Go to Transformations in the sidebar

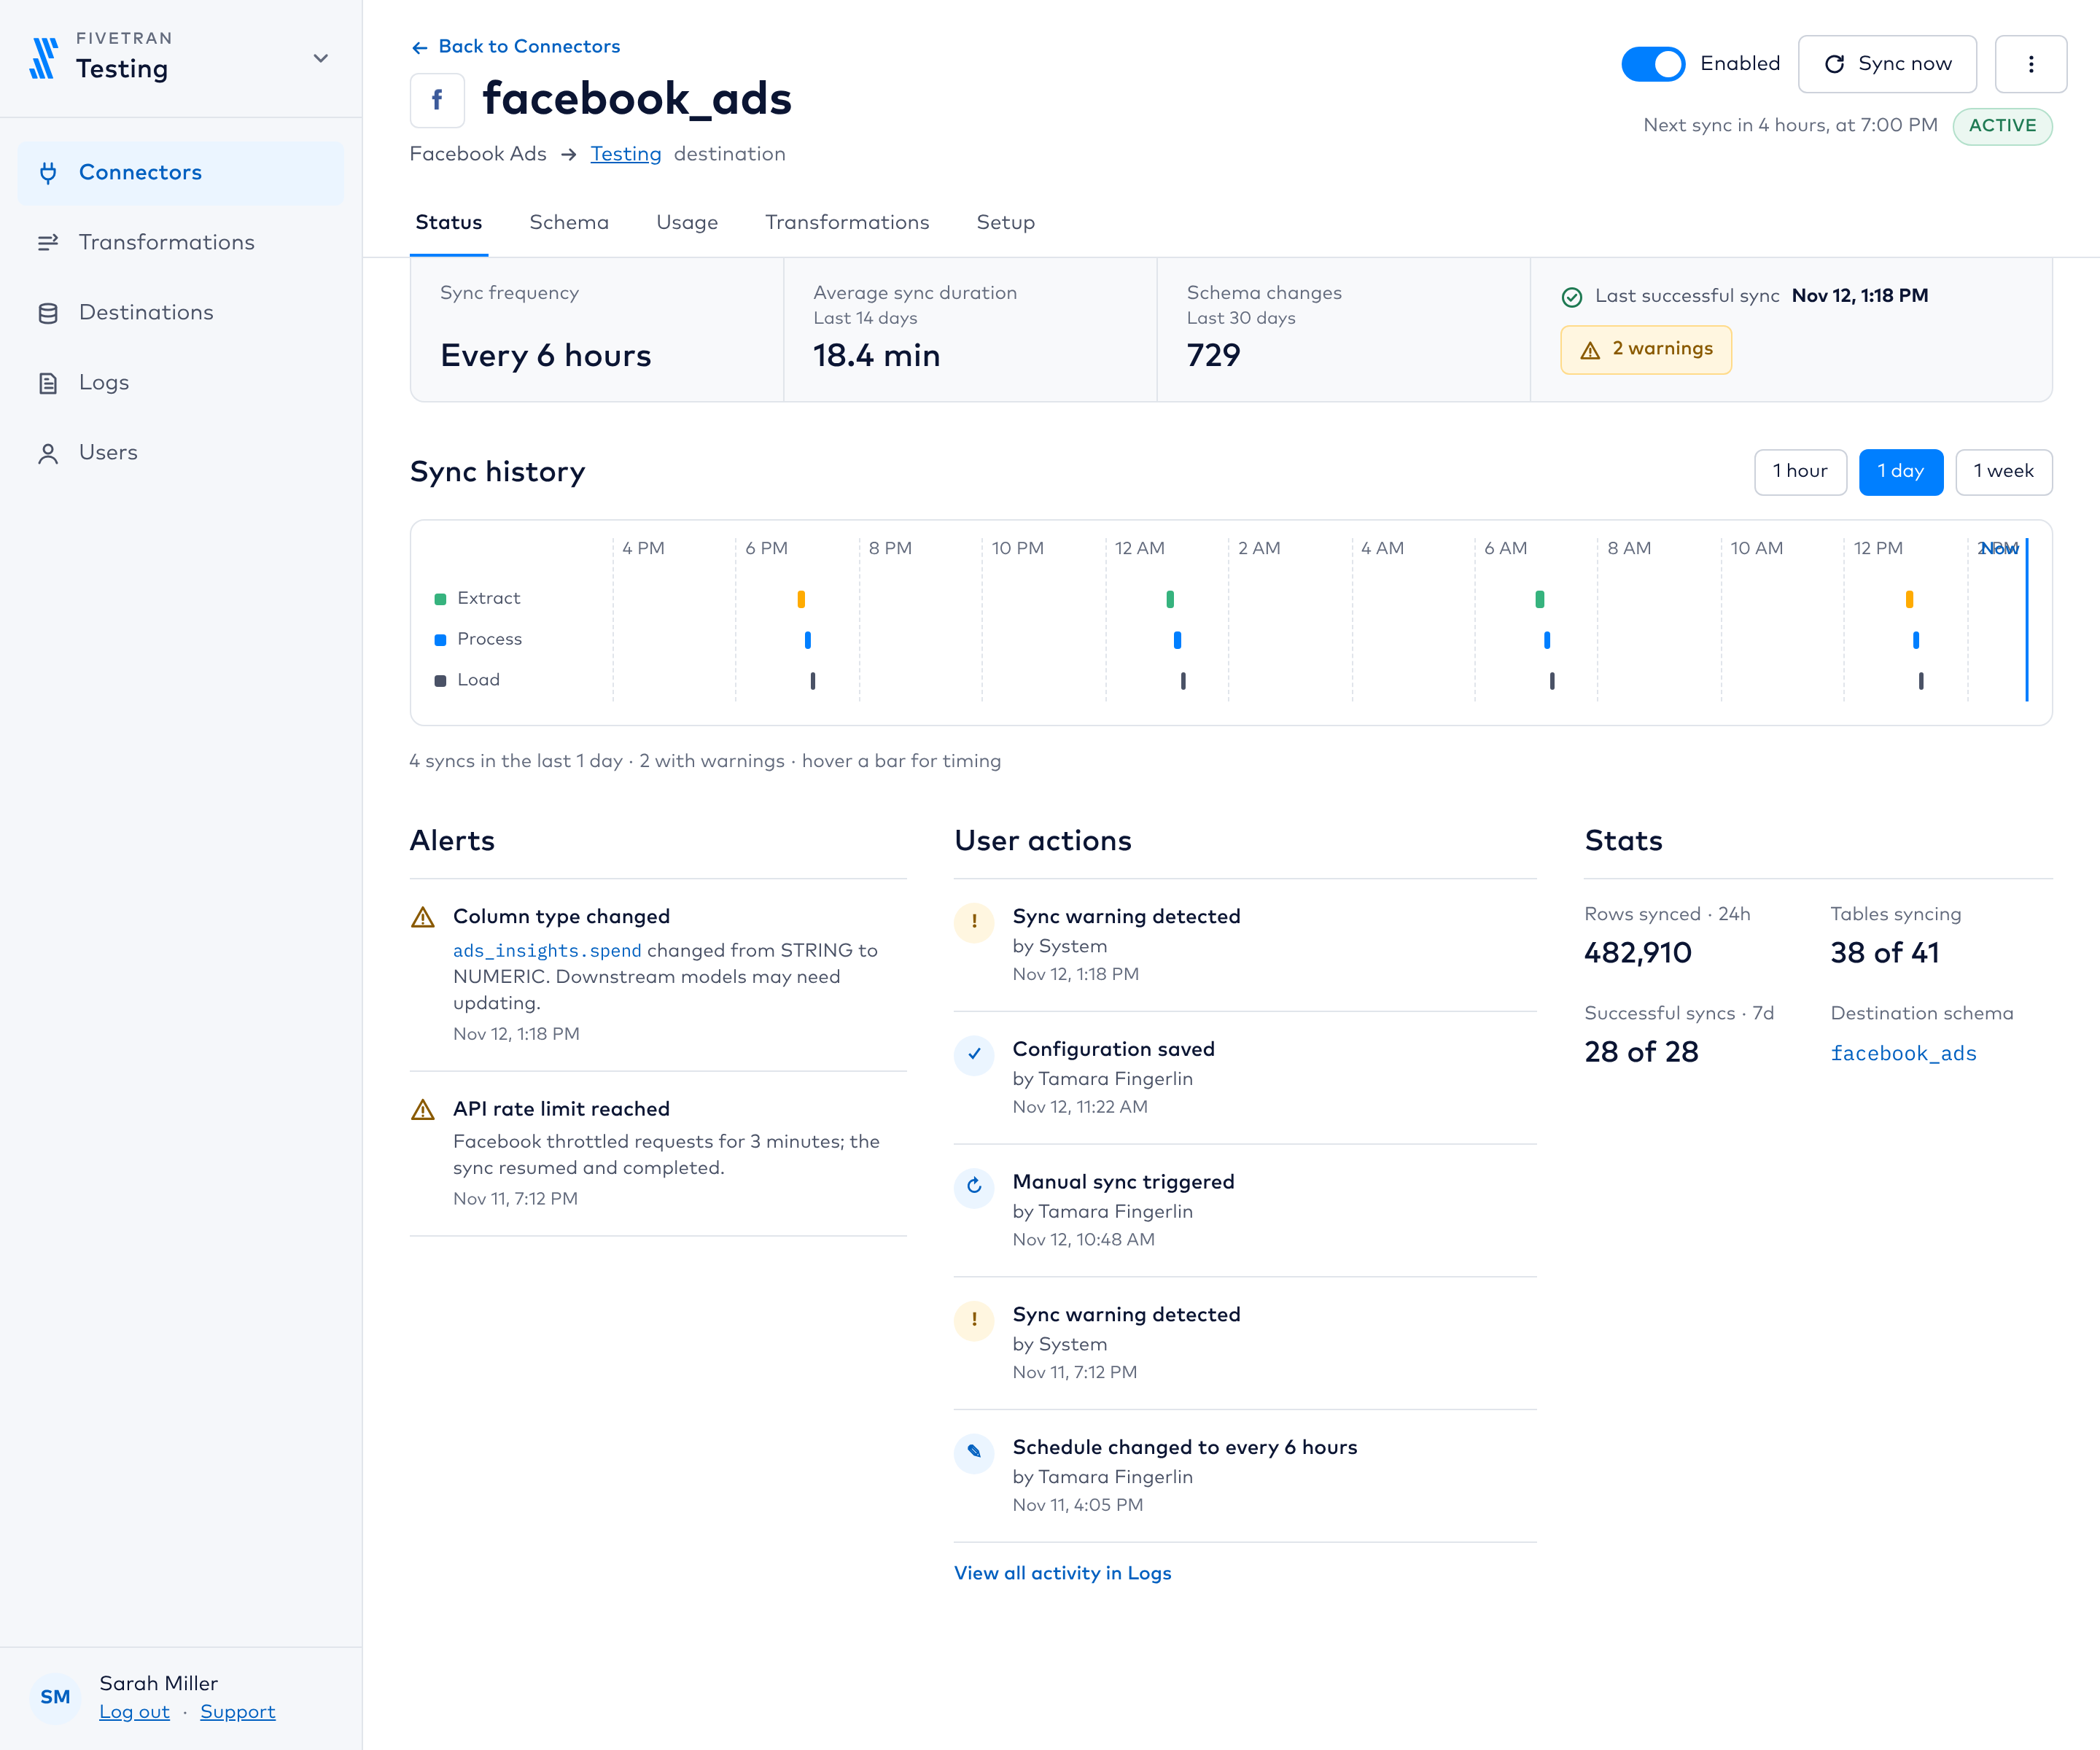click(181, 243)
